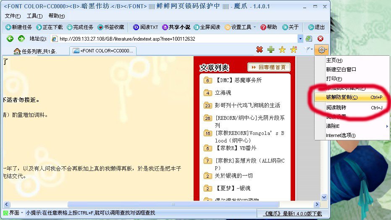Open 关於银魂的一切 link
The image size is (391, 220).
pyautogui.click(x=234, y=176)
